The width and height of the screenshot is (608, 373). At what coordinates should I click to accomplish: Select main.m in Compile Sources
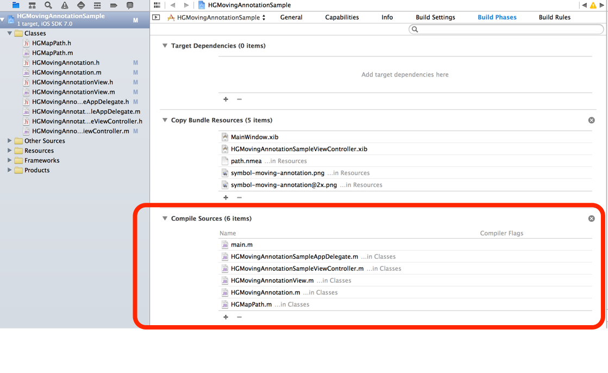coord(405,245)
